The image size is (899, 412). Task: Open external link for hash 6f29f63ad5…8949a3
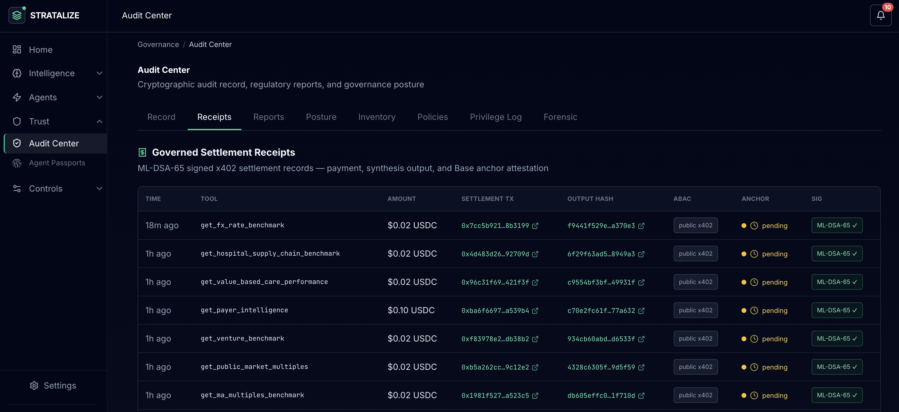click(x=641, y=254)
